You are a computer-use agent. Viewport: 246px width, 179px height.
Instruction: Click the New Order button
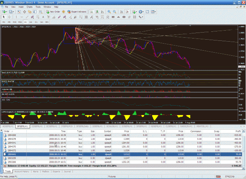53,12
